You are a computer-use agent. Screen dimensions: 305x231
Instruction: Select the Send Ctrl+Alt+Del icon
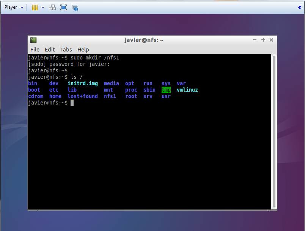[x=52, y=8]
